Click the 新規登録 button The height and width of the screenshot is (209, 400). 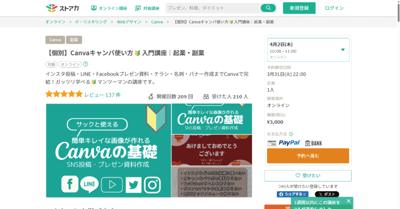[299, 8]
